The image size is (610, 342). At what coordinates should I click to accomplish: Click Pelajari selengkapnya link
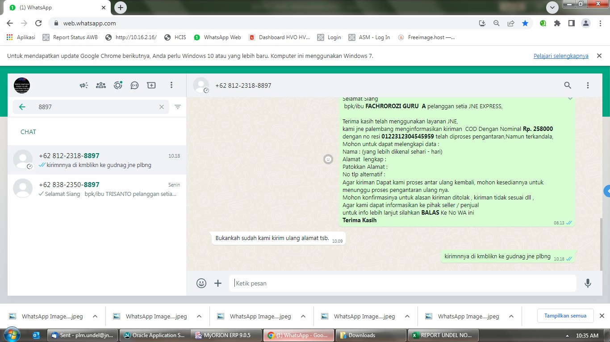561,56
